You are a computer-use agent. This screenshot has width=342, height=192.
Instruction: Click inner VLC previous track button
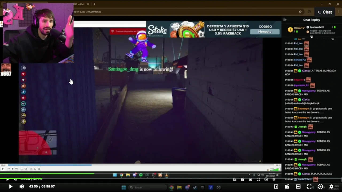pyautogui.click(x=9, y=169)
